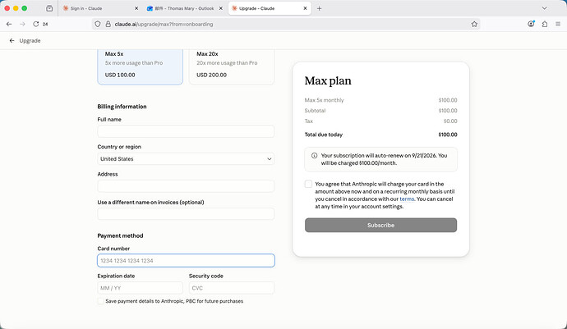Viewport: 567px width, 329px height.
Task: Close the Upgrade - Claude tab
Action: pos(305,8)
